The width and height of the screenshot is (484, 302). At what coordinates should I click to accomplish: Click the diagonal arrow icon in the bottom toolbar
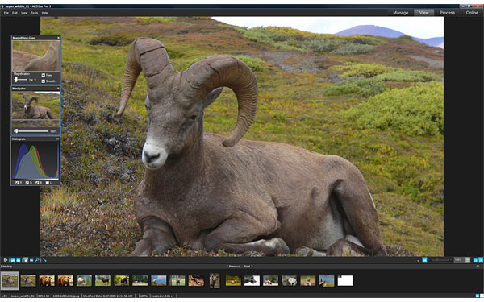(x=44, y=260)
